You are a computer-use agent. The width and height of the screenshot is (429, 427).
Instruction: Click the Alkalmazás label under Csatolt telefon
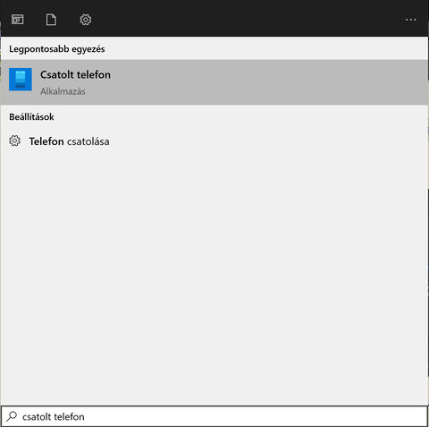[63, 91]
